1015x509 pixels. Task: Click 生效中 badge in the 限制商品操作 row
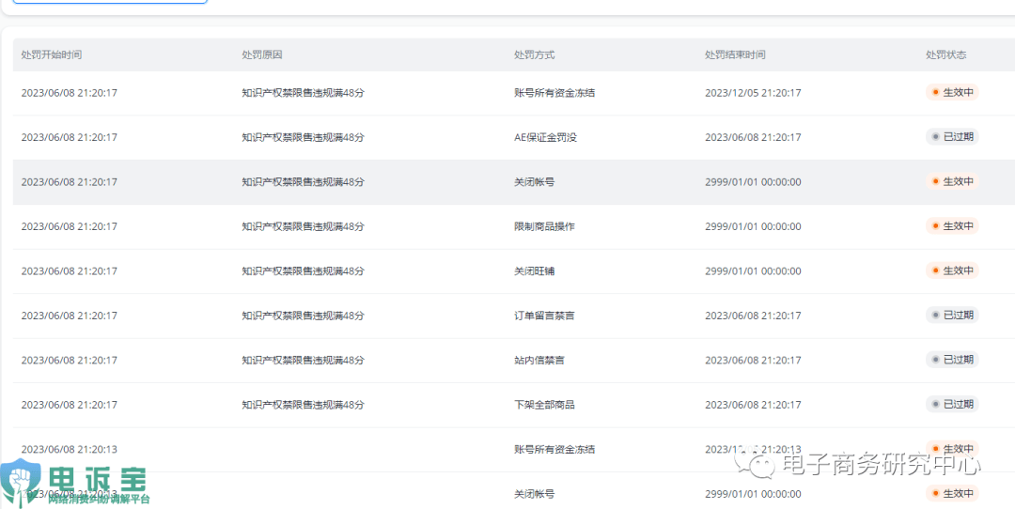click(952, 226)
